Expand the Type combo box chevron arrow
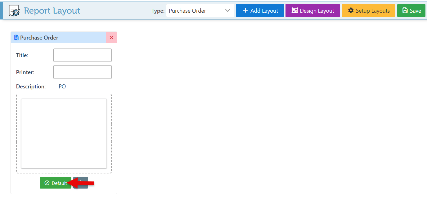This screenshot has height=200, width=427. point(228,11)
